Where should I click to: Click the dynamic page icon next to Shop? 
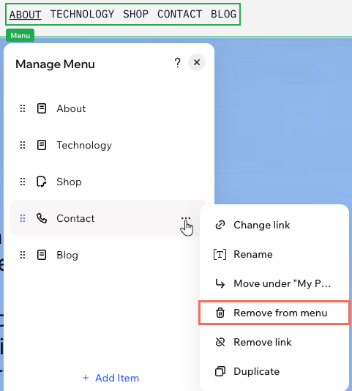point(42,182)
